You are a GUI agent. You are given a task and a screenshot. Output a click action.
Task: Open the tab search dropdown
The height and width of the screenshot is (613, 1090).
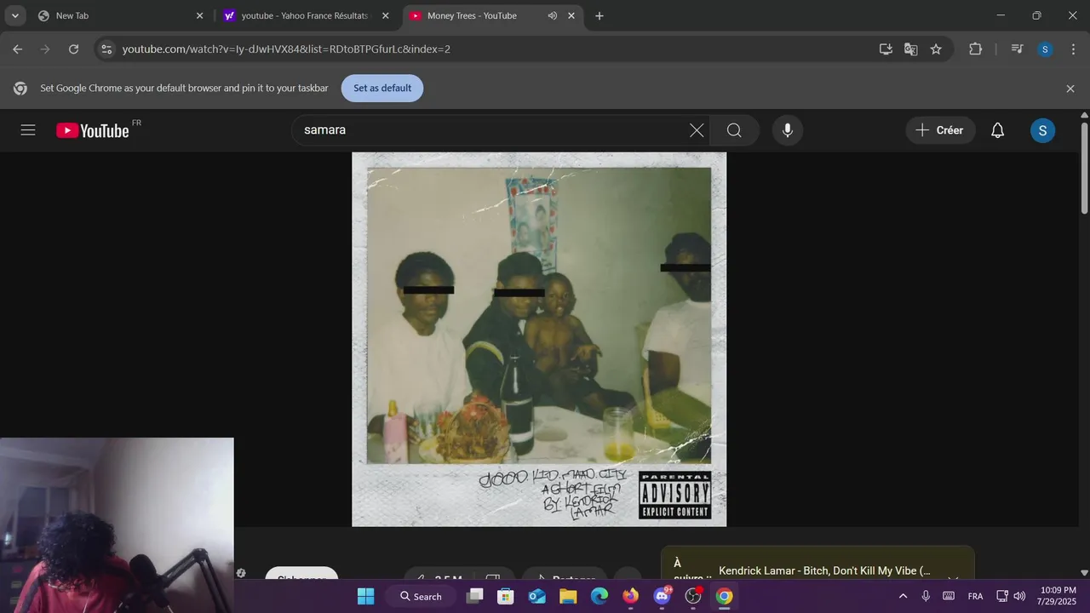pos(15,15)
